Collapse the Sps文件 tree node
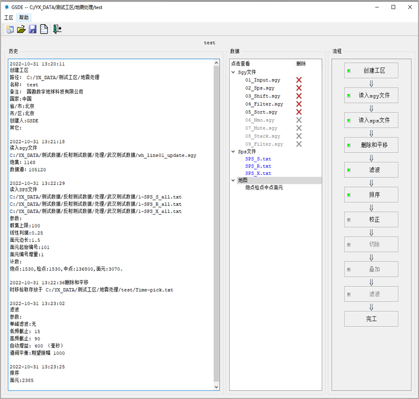This screenshot has width=419, height=399. [x=233, y=151]
